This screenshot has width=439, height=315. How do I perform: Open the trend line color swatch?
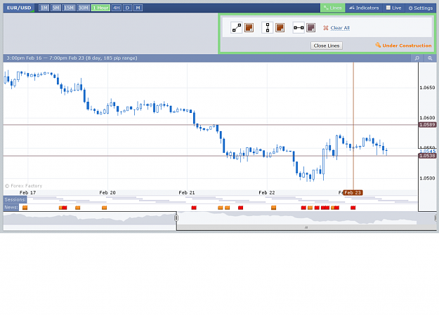[x=249, y=27]
